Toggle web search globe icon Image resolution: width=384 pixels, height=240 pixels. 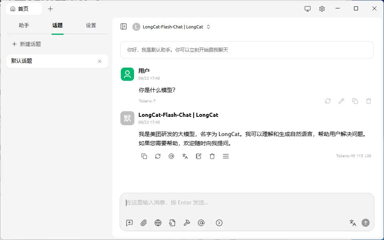coord(158,223)
